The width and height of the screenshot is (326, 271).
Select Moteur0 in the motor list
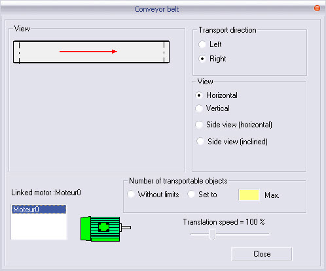pyautogui.click(x=39, y=210)
